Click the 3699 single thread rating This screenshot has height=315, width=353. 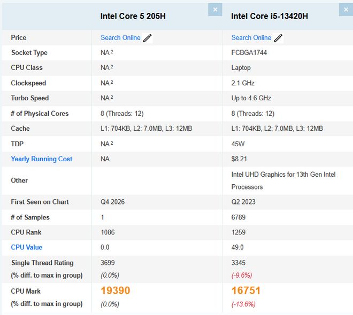[108, 263]
